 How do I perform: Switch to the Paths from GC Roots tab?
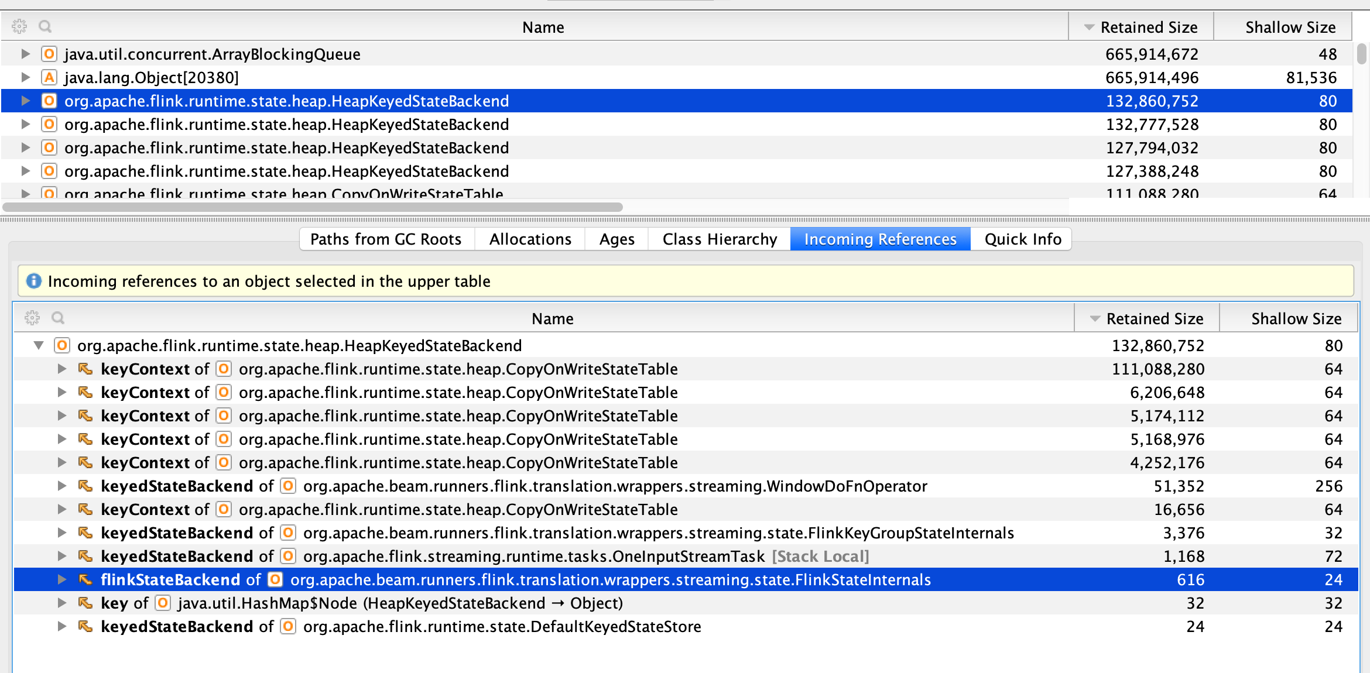pos(386,239)
